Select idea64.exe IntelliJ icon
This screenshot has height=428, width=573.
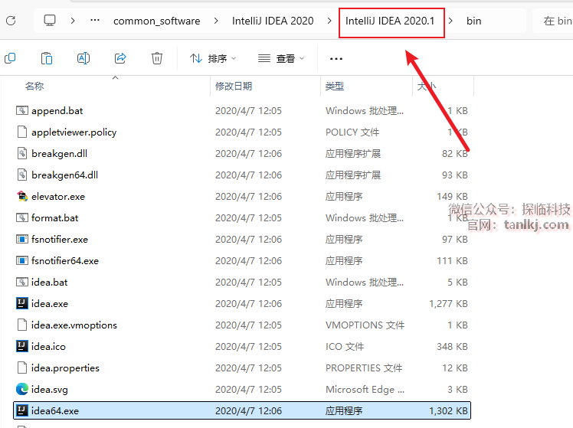tap(22, 410)
